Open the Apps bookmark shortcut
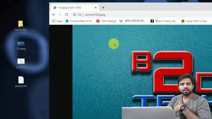Screen dimensions: 212x119 click(x=57, y=21)
